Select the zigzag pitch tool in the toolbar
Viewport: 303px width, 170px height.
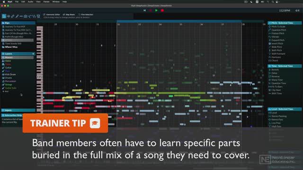click(x=34, y=17)
